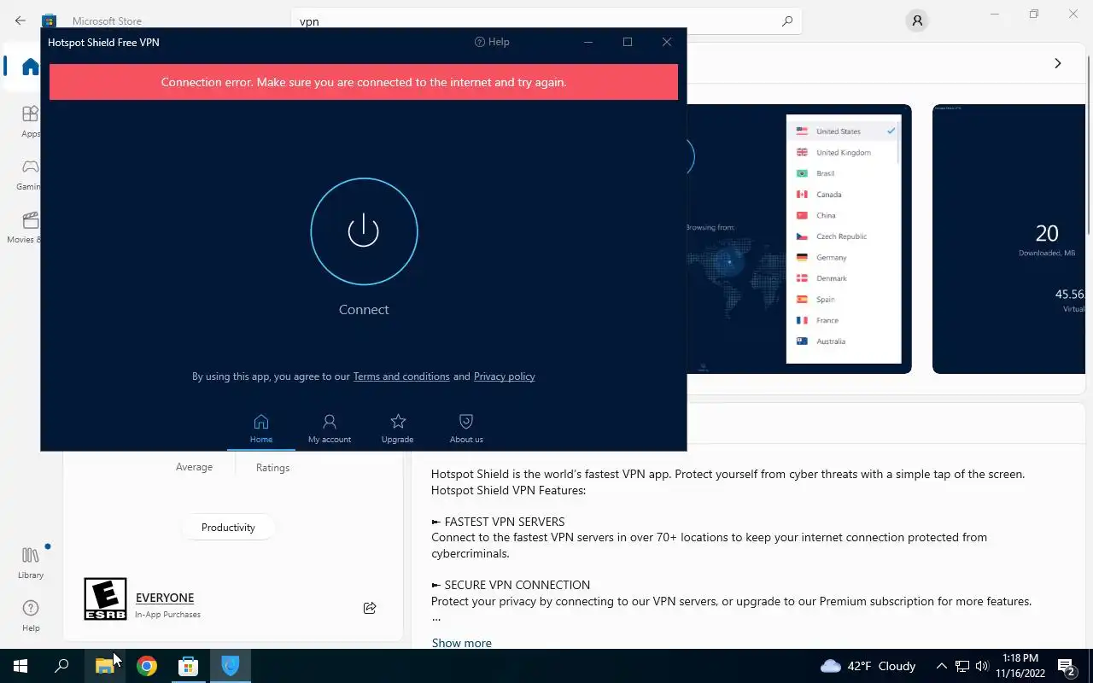Open the notification center icon
This screenshot has height=683, width=1093.
[x=1067, y=666]
